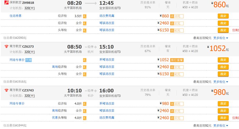The height and width of the screenshot is (129, 239).
Task: Expand 更多舱位 for flight CZ3743
Action: point(221,125)
